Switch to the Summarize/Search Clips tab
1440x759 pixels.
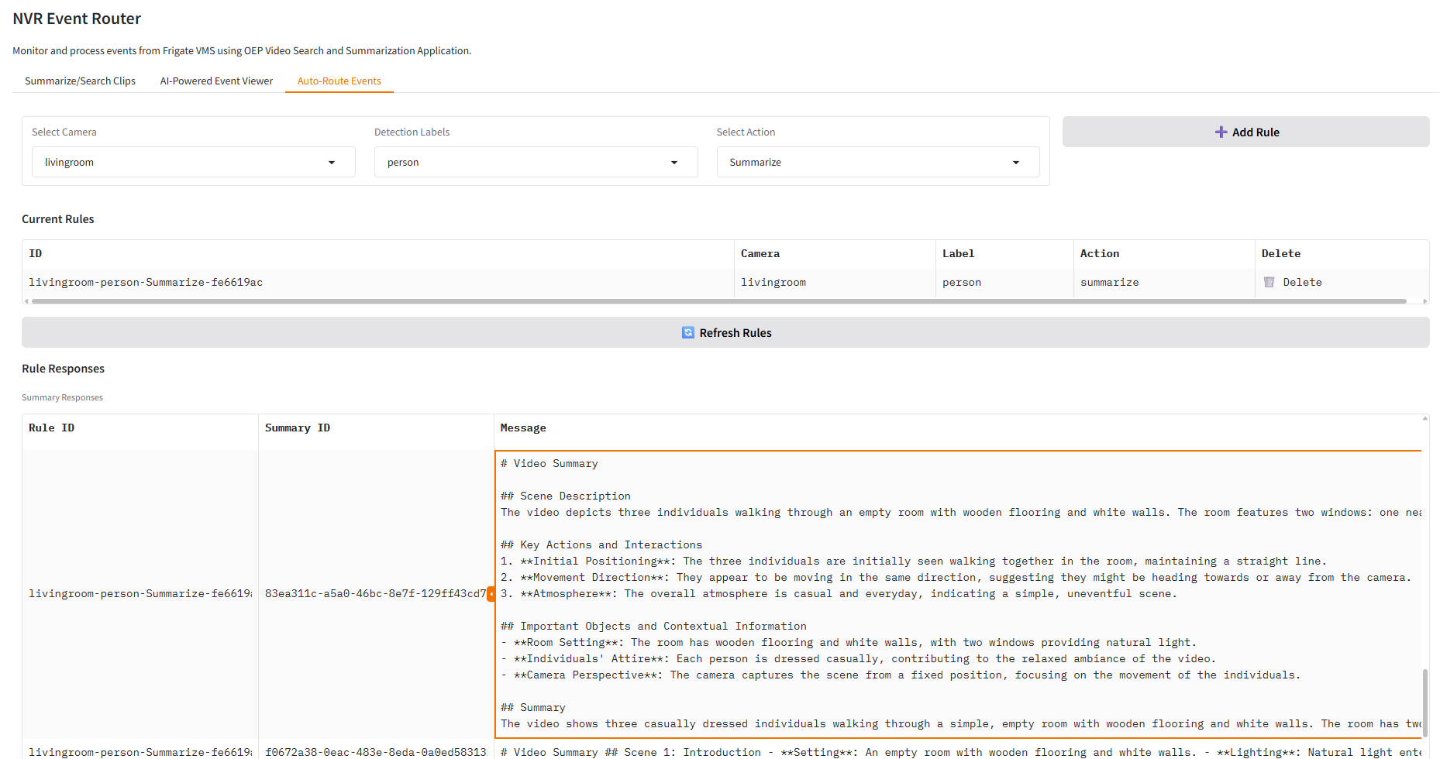tap(80, 81)
